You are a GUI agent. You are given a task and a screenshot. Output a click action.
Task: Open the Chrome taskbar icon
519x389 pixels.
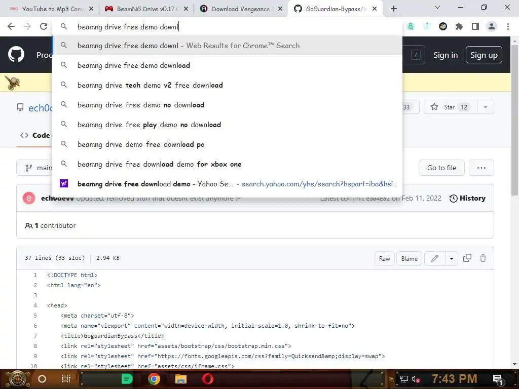point(154,379)
